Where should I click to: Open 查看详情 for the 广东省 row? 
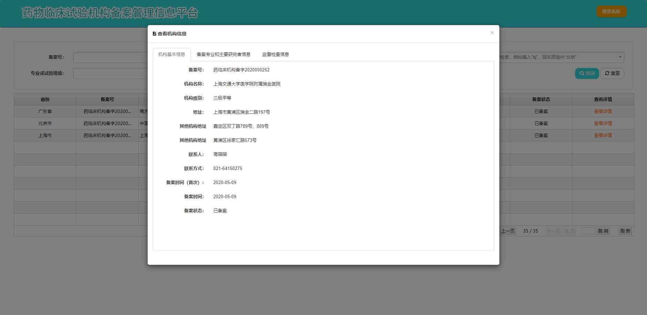[603, 112]
